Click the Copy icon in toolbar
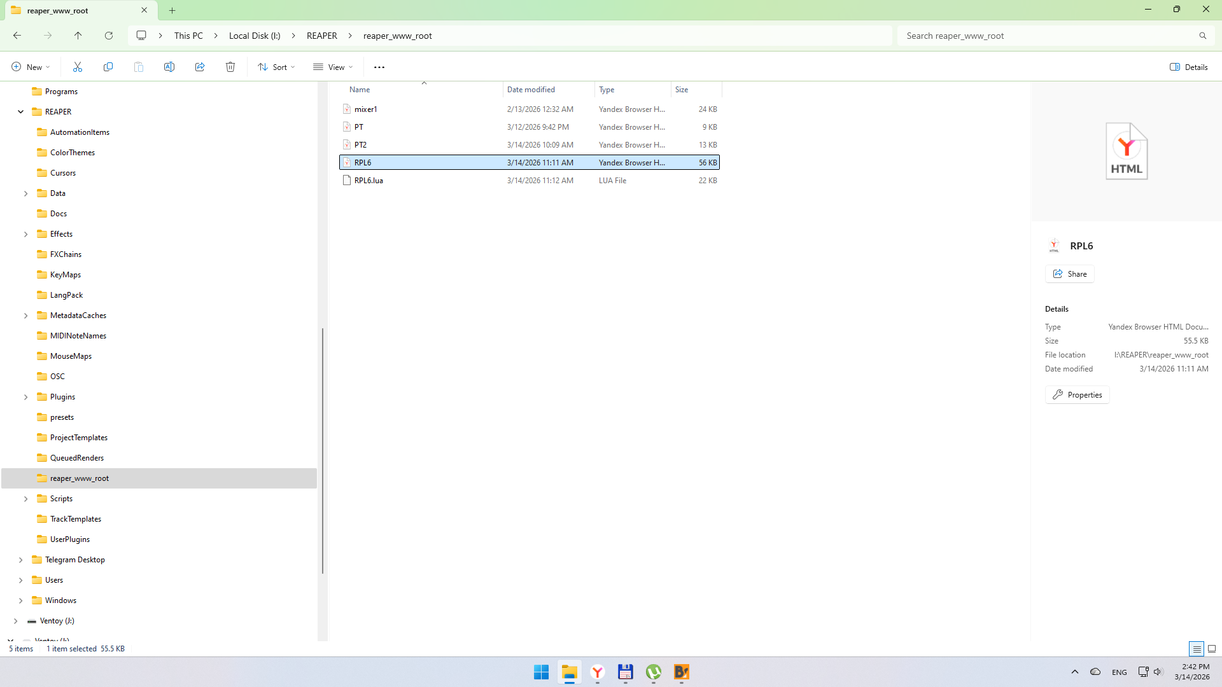This screenshot has height=687, width=1222. pyautogui.click(x=108, y=67)
